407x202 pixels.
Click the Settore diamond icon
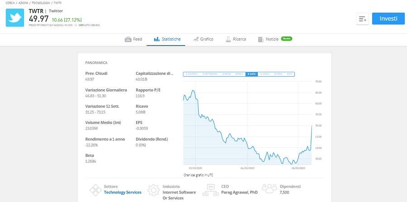[95, 190]
